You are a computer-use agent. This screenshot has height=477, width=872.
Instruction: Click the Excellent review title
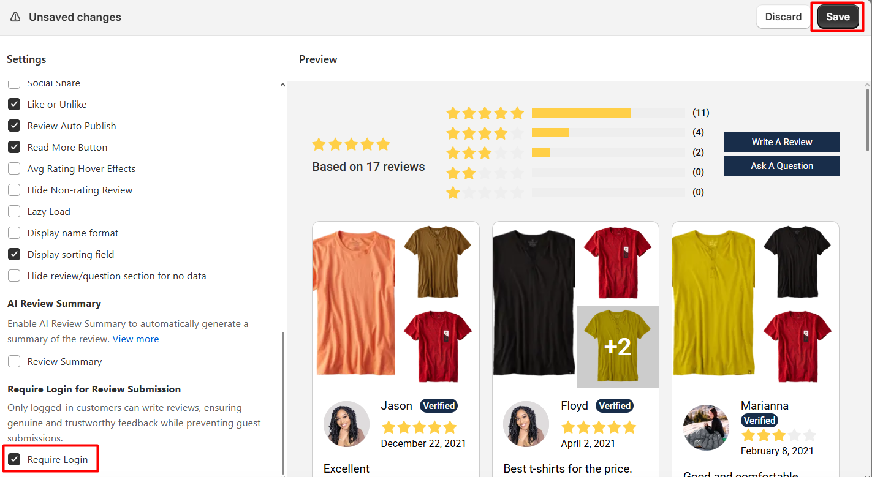346,468
